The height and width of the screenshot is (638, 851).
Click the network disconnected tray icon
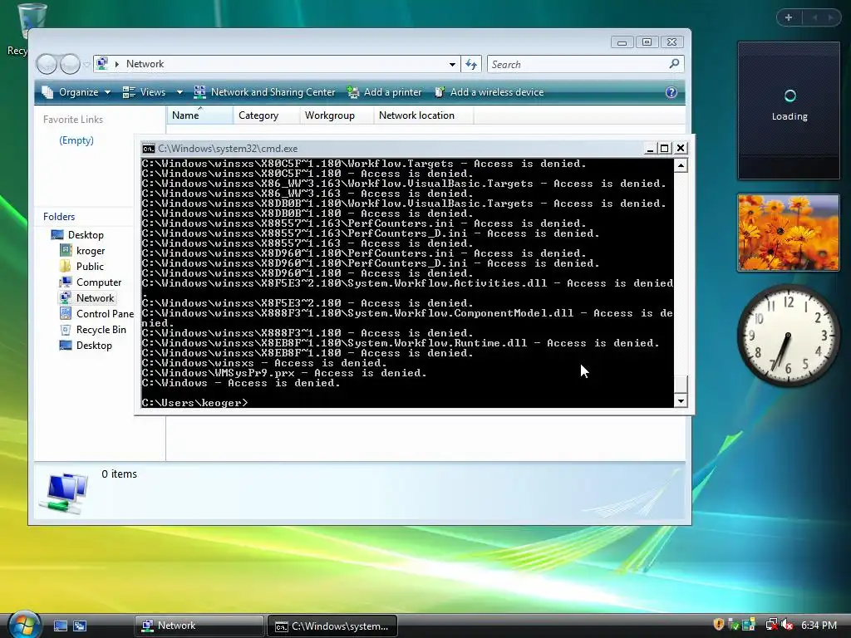(x=770, y=625)
